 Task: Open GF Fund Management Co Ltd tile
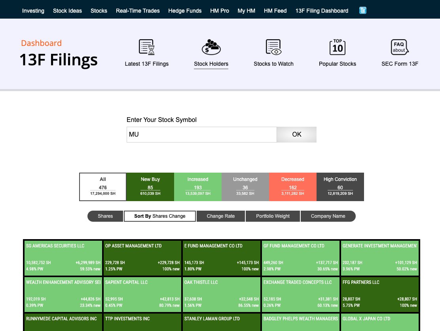coord(301,258)
